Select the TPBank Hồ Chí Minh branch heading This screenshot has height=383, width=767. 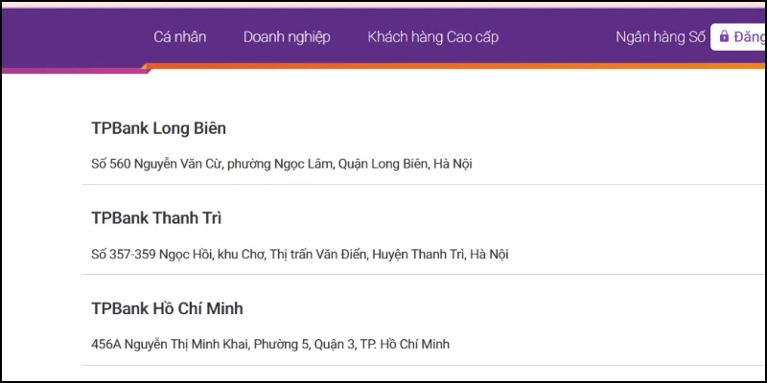click(x=167, y=308)
